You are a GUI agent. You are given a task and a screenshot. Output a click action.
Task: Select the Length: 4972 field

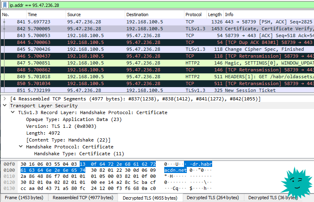(x=43, y=133)
